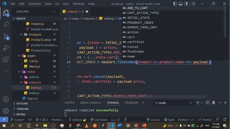
Task: Click the suggestion list scrollbar
Action: click(x=225, y=21)
